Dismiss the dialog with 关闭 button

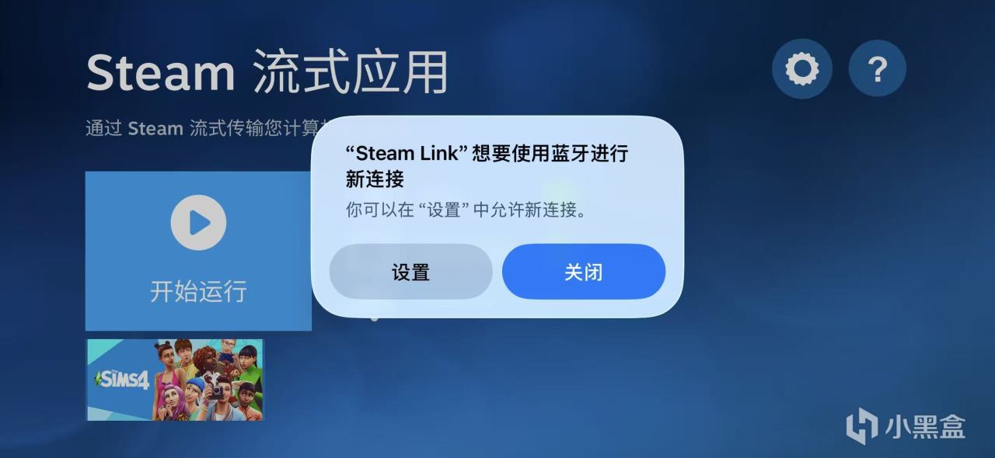coord(584,272)
